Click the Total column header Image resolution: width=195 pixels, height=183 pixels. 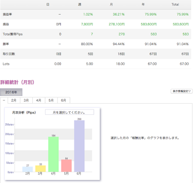coord(175,4)
